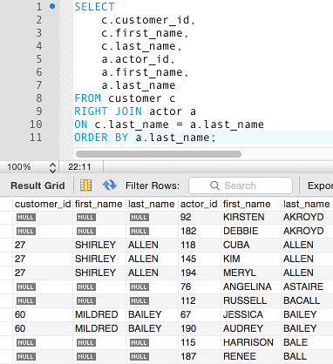This screenshot has width=333, height=364.
Task: Click the refresh results arrows icon
Action: click(109, 185)
